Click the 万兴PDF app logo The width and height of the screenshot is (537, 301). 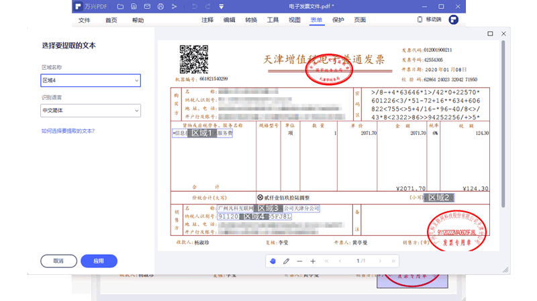[78, 7]
